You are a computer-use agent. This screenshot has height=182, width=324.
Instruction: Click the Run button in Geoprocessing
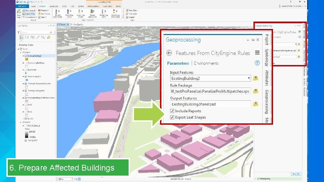click(x=296, y=174)
